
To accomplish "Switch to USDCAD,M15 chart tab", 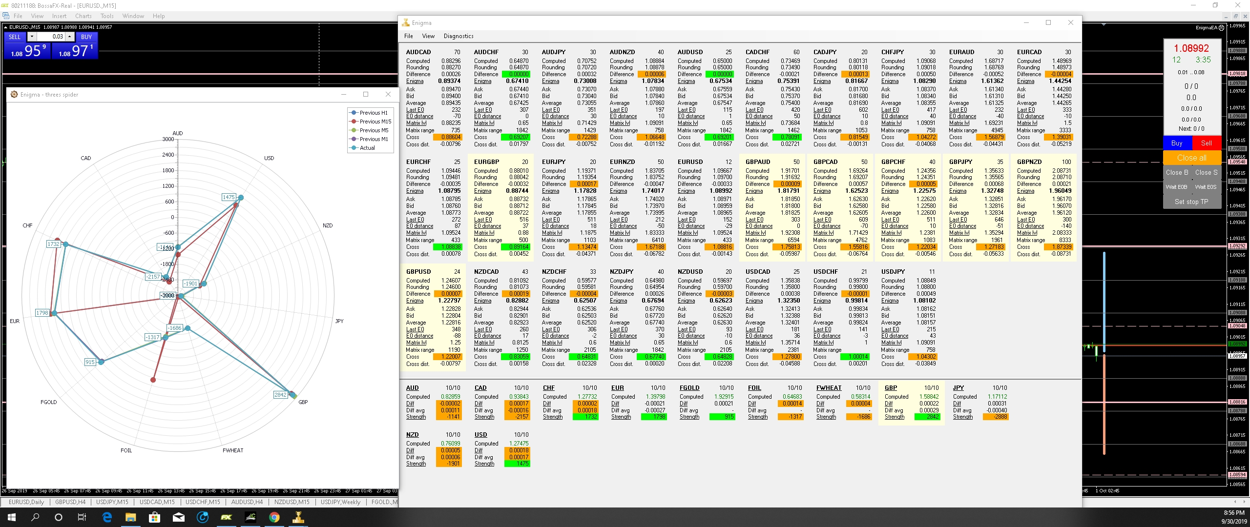I will [157, 502].
